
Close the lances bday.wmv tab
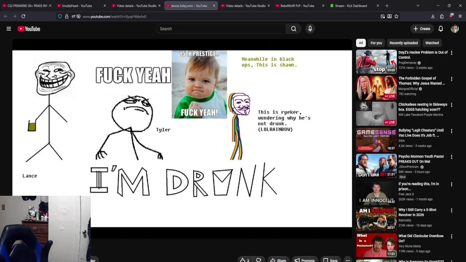[x=214, y=6]
